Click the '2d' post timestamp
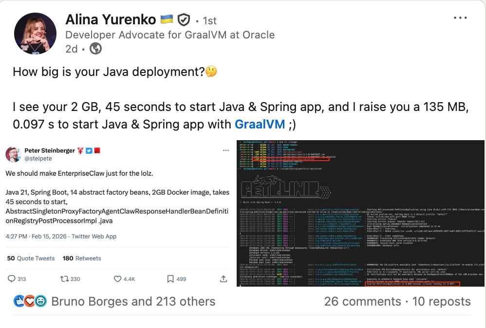486x328 pixels. 71,49
